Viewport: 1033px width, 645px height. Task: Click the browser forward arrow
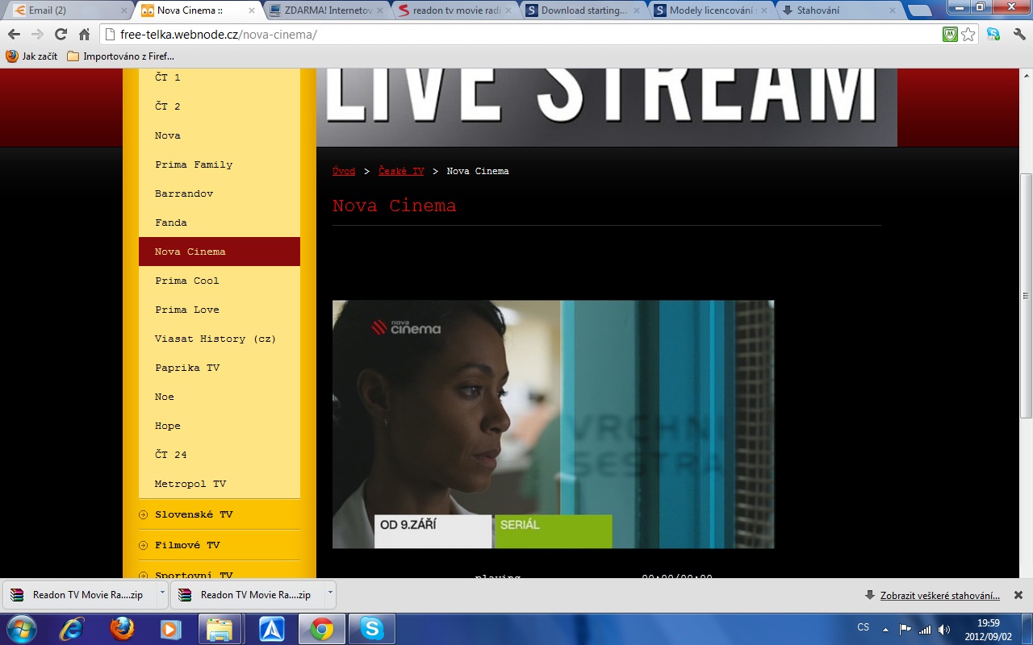37,35
